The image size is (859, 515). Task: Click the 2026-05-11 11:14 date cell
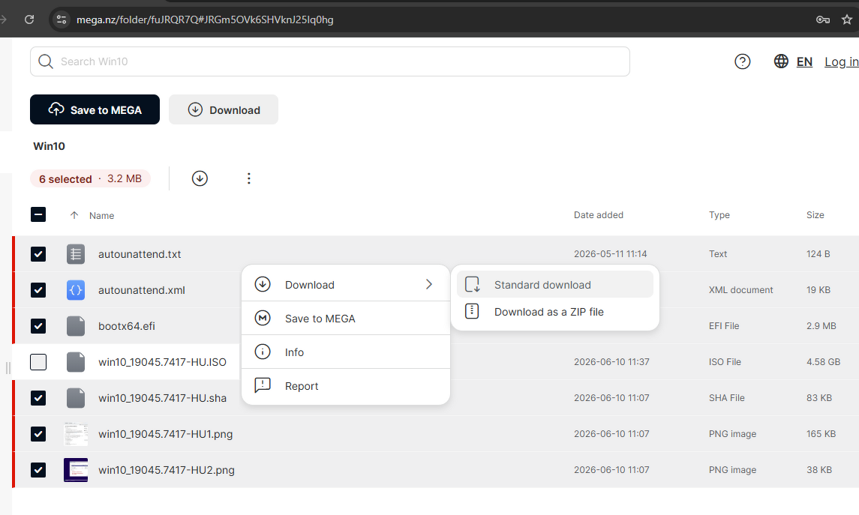click(610, 254)
